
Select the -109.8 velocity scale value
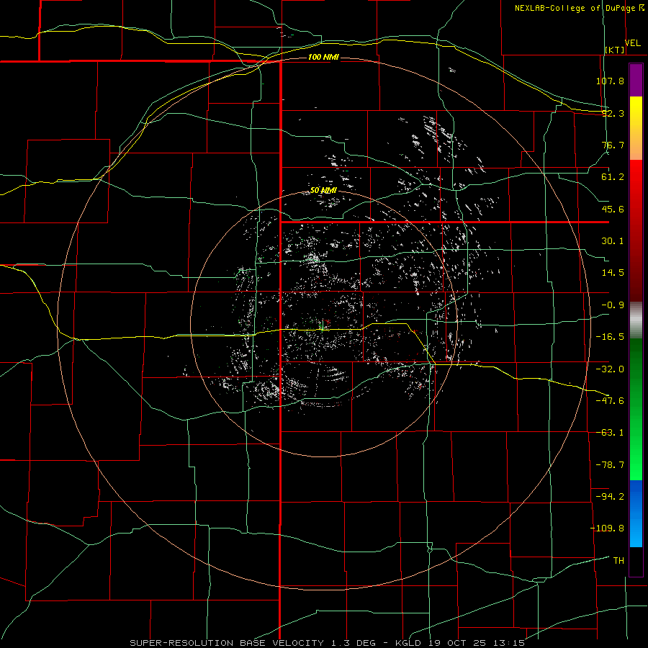607,528
